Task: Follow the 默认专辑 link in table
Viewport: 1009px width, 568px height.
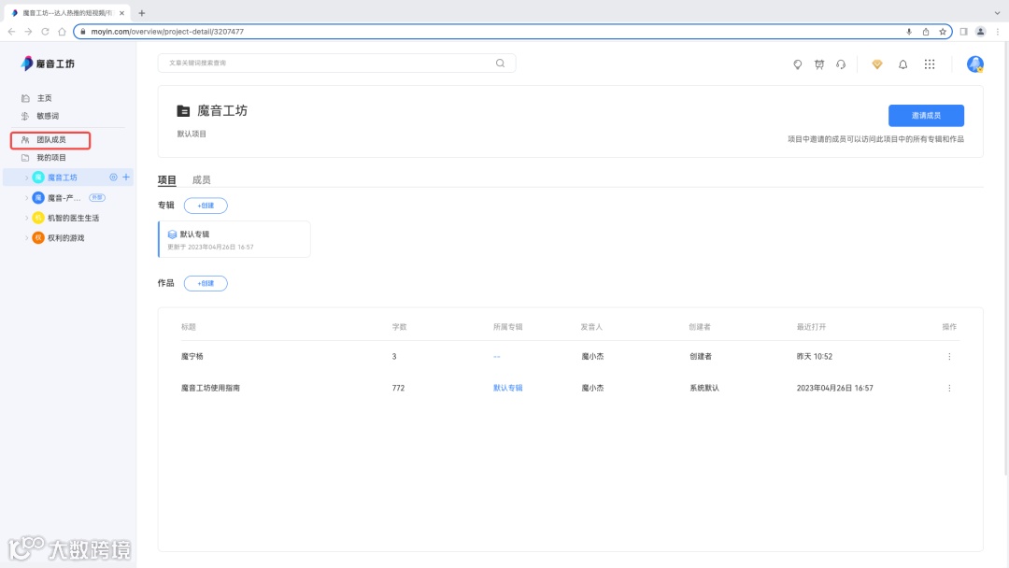Action: [507, 388]
